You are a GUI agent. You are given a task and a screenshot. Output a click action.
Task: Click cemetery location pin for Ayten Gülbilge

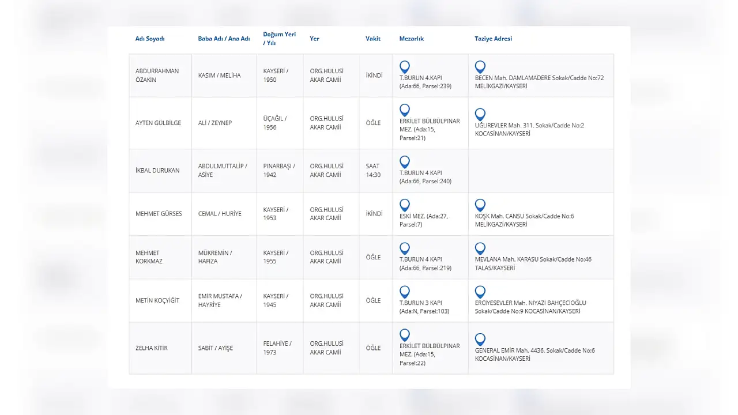[x=405, y=110]
